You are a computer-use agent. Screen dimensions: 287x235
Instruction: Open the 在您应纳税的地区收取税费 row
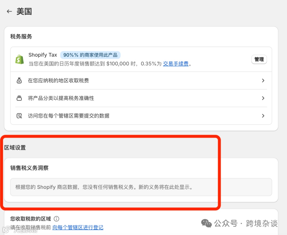(x=141, y=80)
